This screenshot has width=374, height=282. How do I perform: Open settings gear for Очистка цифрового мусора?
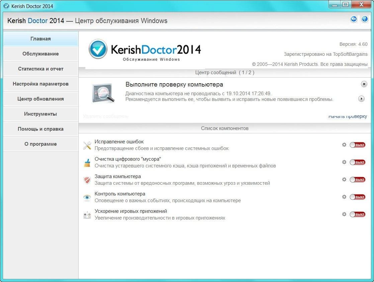tap(344, 162)
